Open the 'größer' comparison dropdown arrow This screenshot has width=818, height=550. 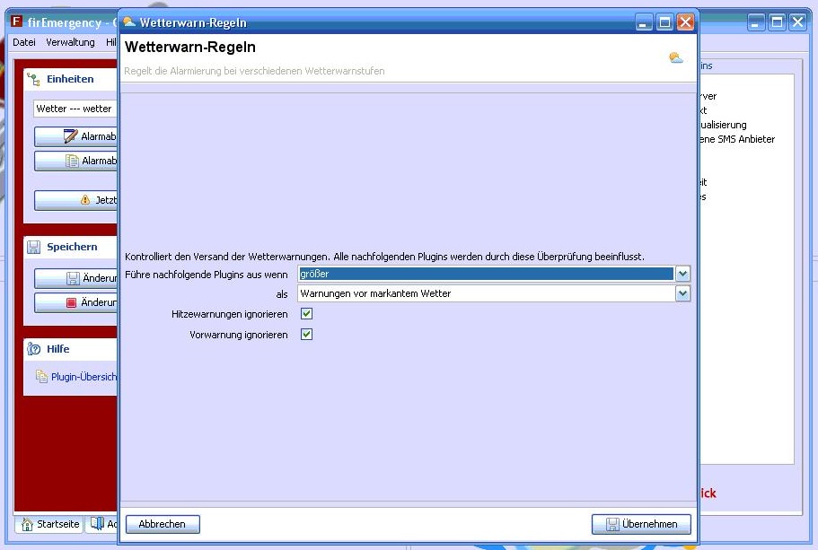point(682,274)
